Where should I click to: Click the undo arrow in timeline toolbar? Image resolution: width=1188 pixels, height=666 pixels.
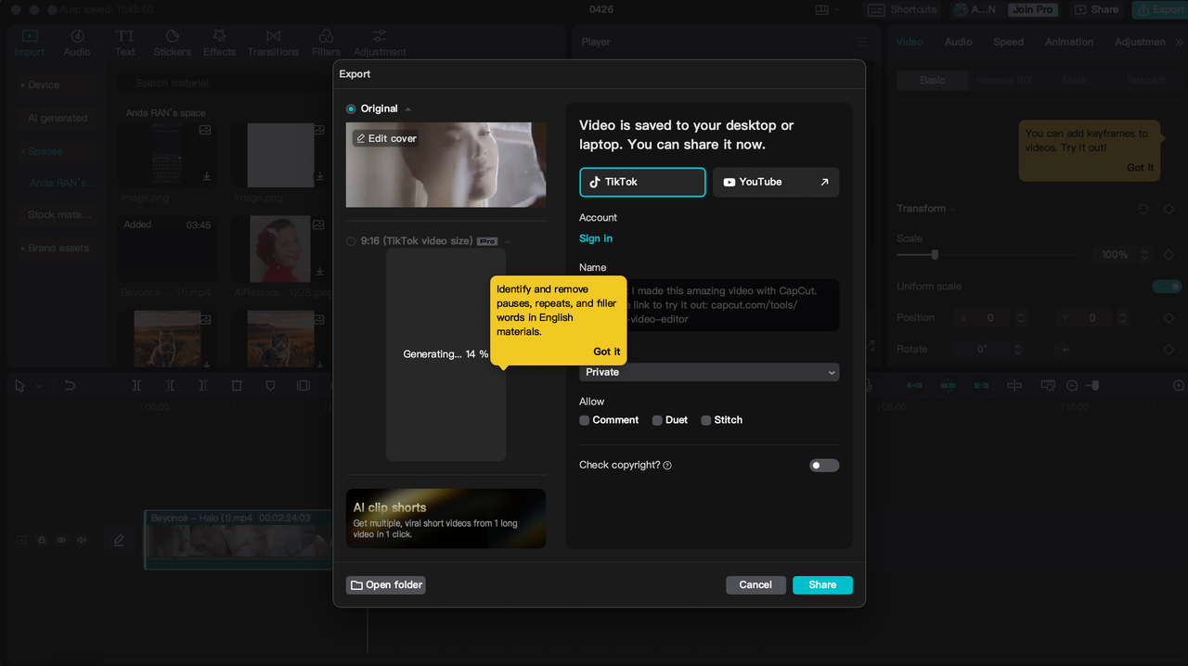[x=70, y=386]
